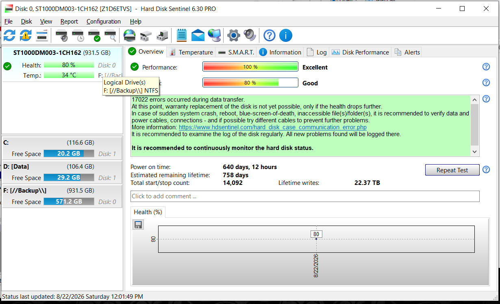
Task: Click the save icon on health graph
Action: pyautogui.click(x=138, y=225)
